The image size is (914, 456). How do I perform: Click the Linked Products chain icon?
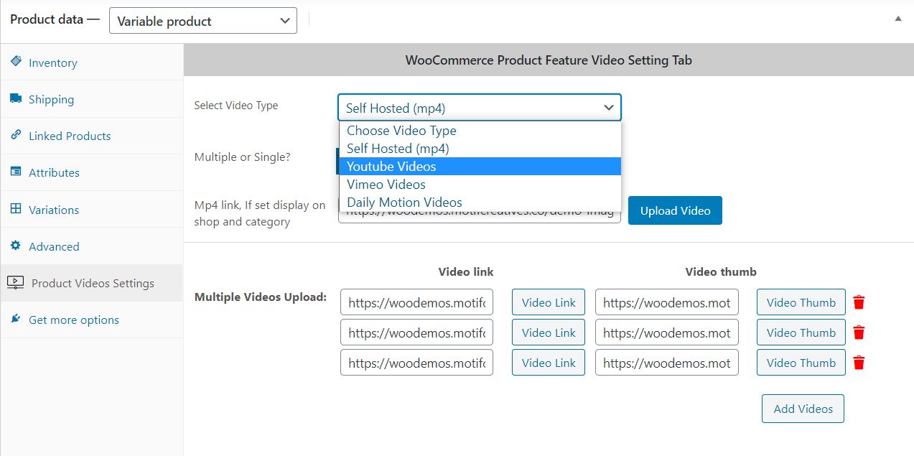pyautogui.click(x=16, y=135)
